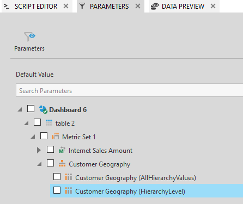This screenshot has height=204, width=243.
Task: Check Customer Geography (HierarchyLevel) checkbox
Action: [57, 190]
